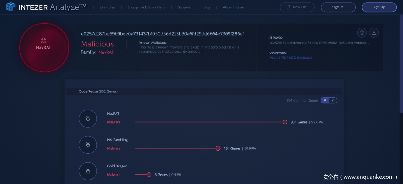Open About Intezer page
This screenshot has width=403, height=184.
(233, 7)
